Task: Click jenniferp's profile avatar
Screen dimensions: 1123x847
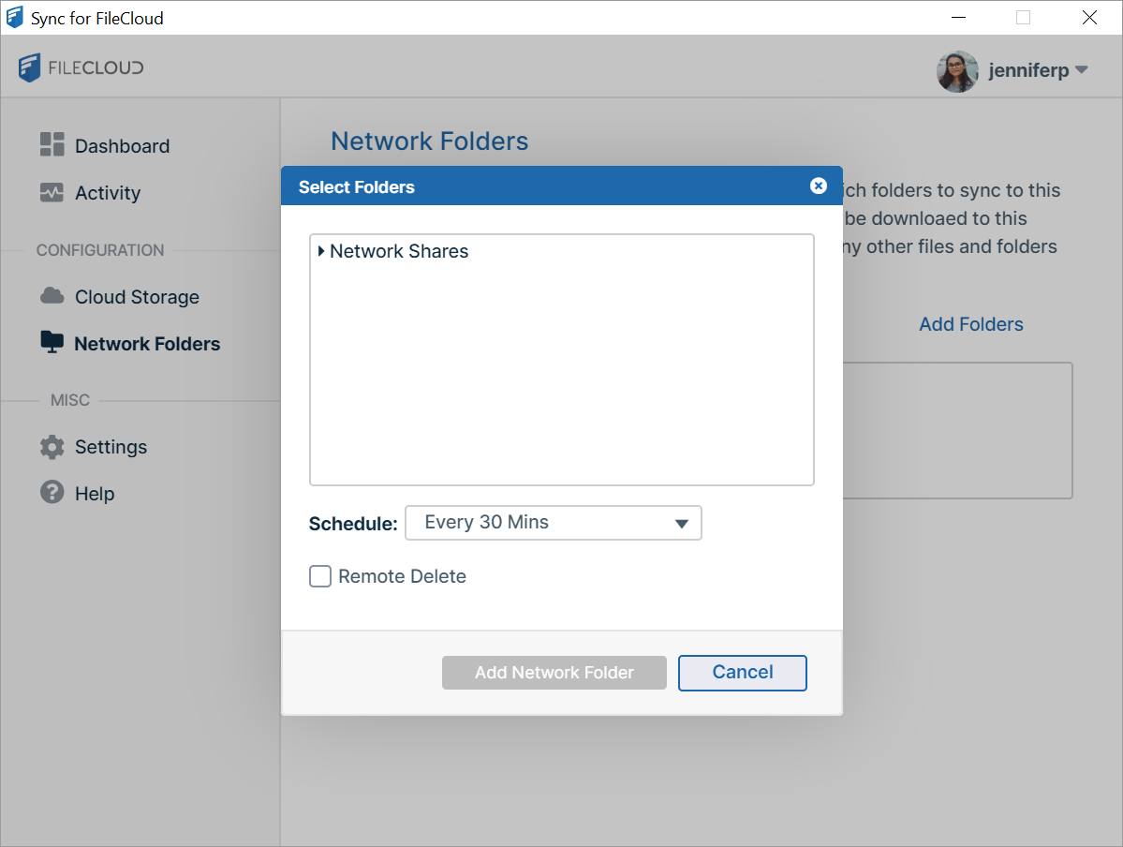Action: [x=957, y=70]
